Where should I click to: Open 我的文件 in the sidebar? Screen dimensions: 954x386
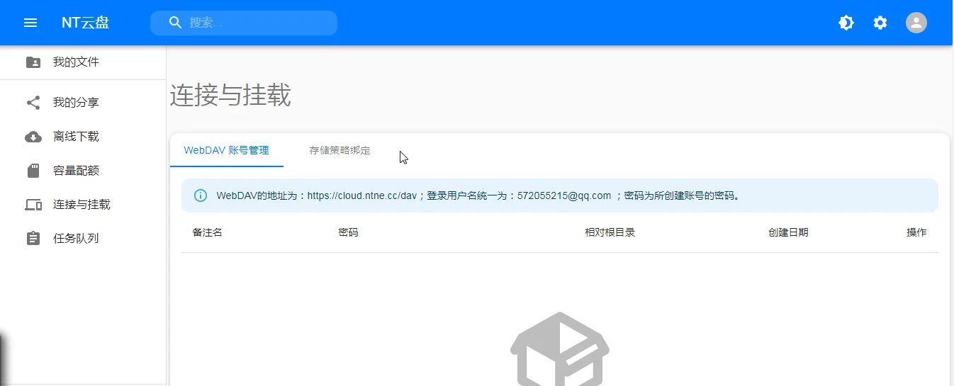[x=76, y=62]
